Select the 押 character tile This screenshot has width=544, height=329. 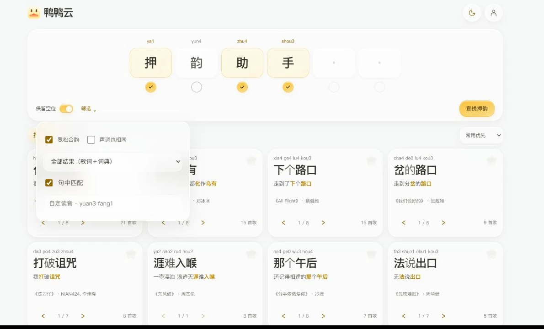point(150,63)
